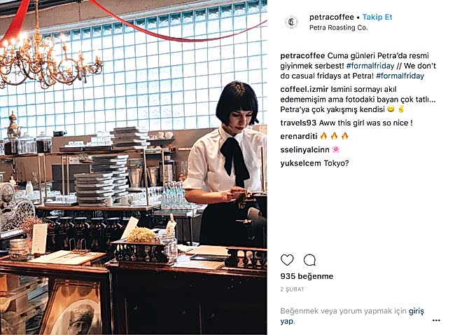Image resolution: width=455 pixels, height=335 pixels.
Task: View the 935 beğenme likes list
Action: tap(307, 276)
